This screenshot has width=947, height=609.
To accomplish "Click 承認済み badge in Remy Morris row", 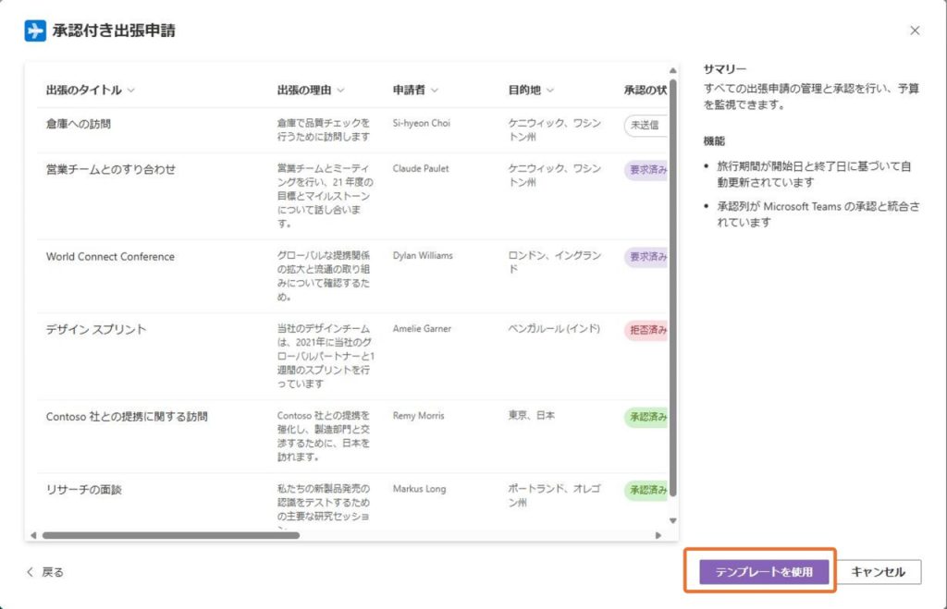I will (x=646, y=417).
